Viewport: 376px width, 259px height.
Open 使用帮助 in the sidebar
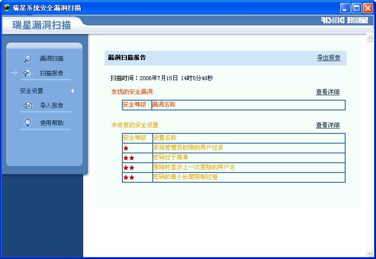(x=51, y=123)
